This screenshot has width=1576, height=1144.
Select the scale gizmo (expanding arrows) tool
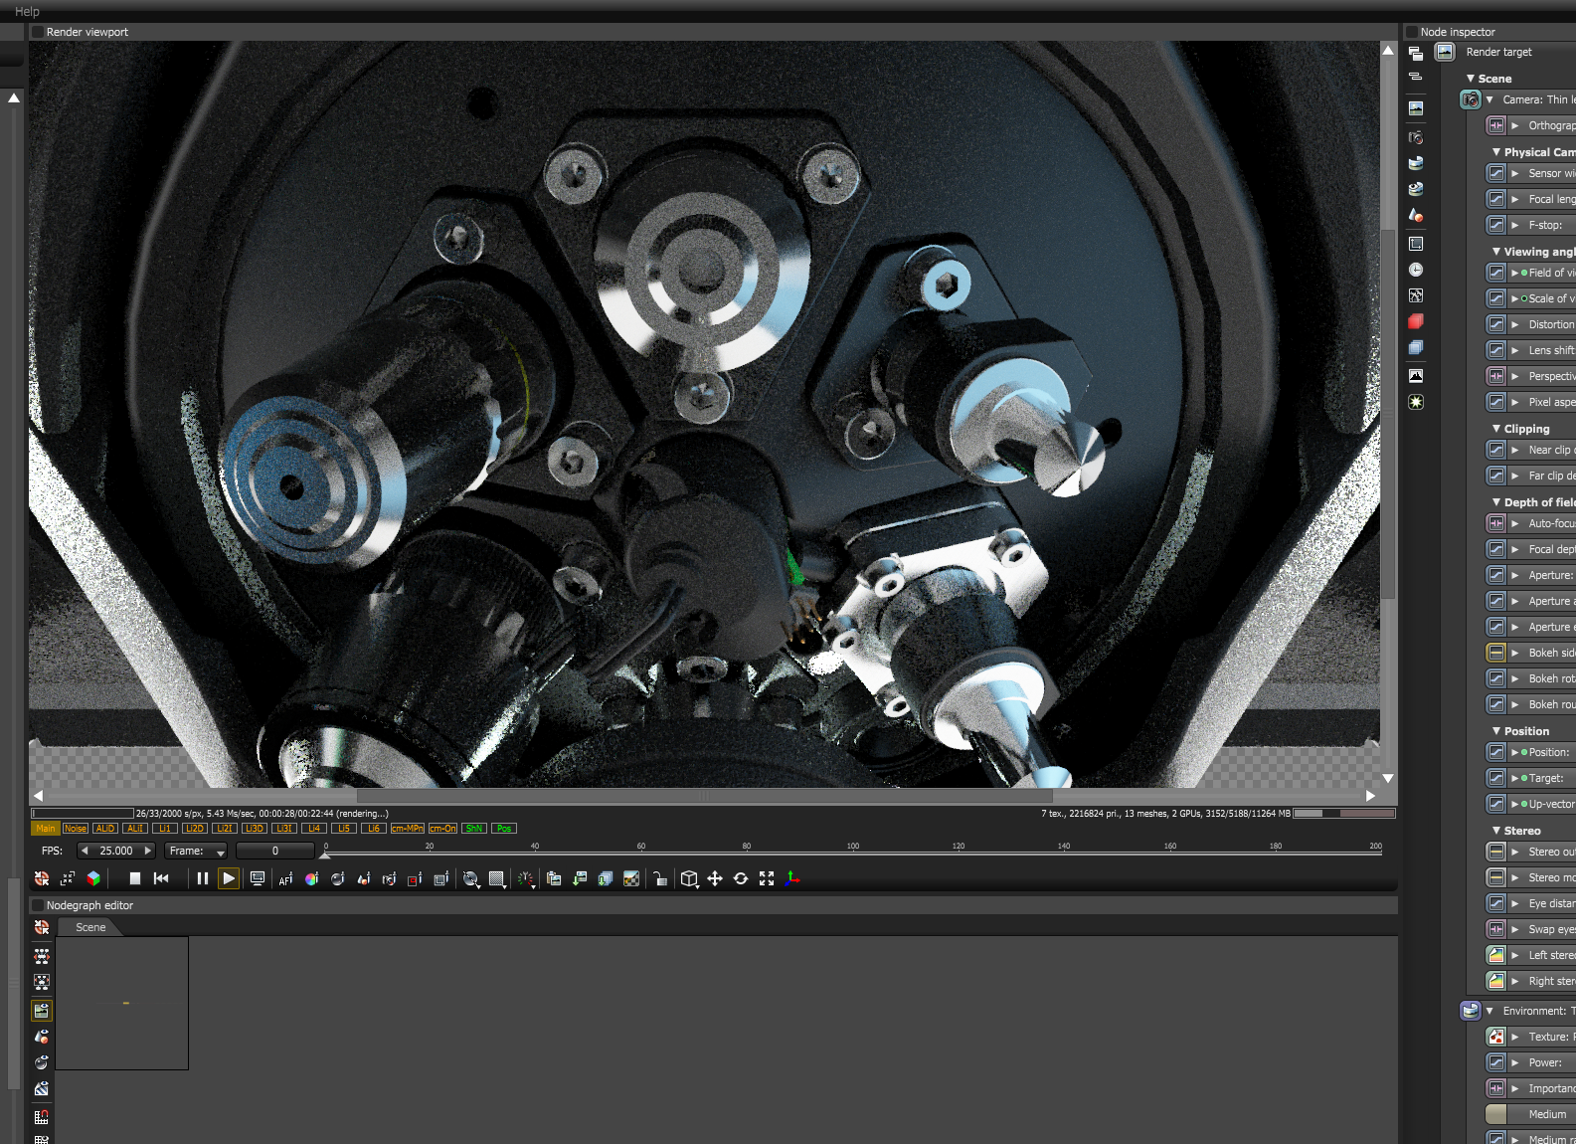[x=767, y=878]
